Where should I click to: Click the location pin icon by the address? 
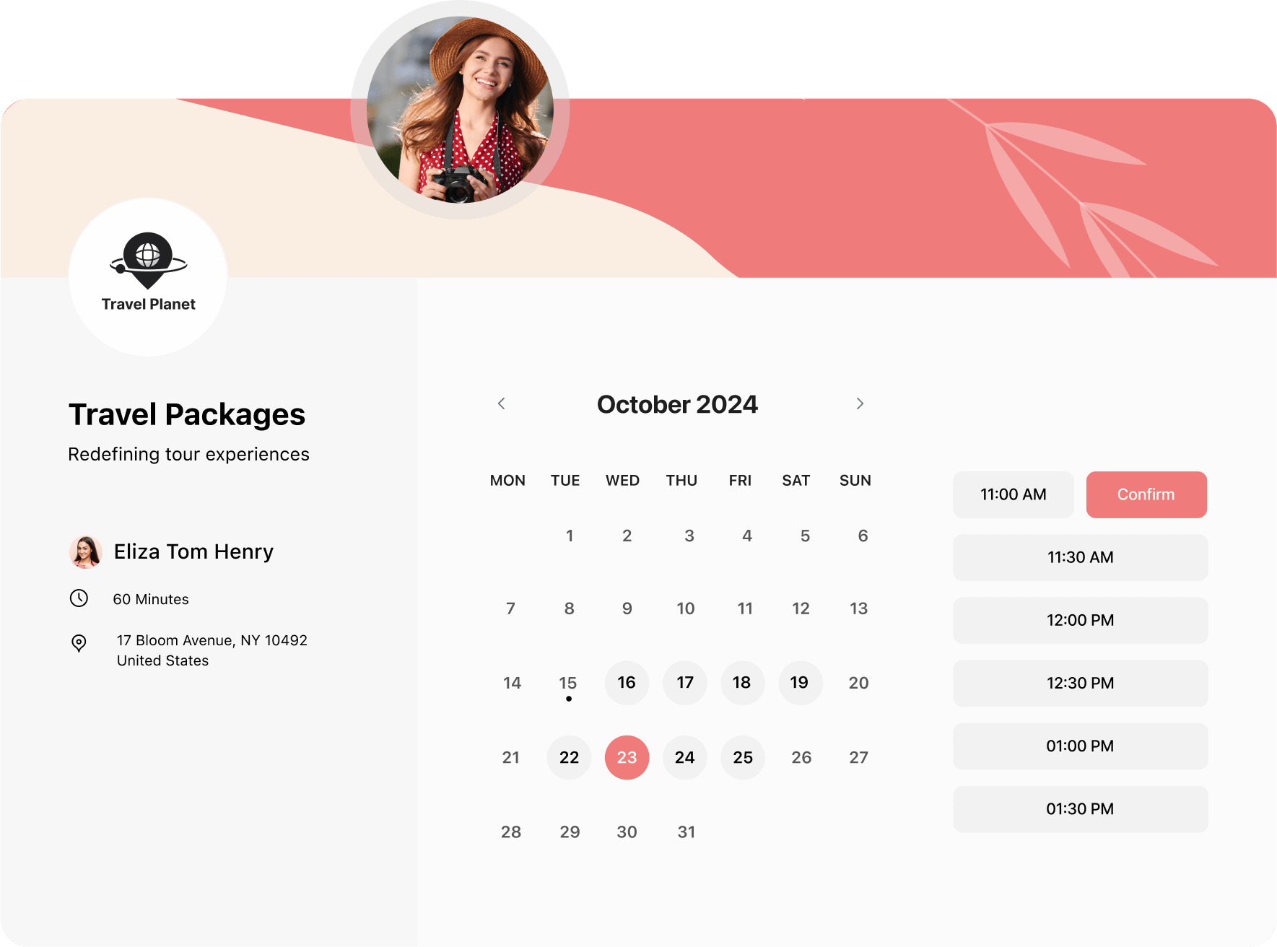click(x=79, y=642)
